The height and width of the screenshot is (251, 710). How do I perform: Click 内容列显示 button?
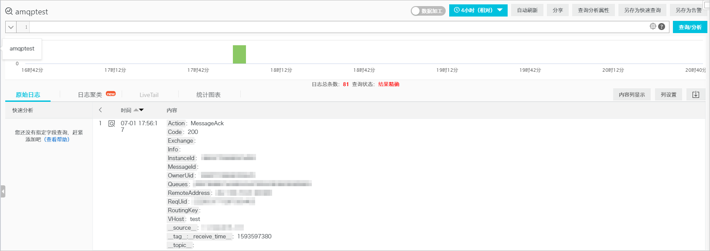(x=632, y=94)
